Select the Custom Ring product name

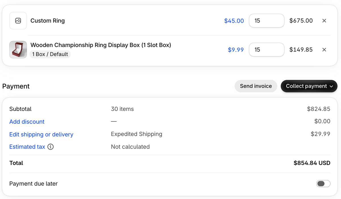click(48, 21)
